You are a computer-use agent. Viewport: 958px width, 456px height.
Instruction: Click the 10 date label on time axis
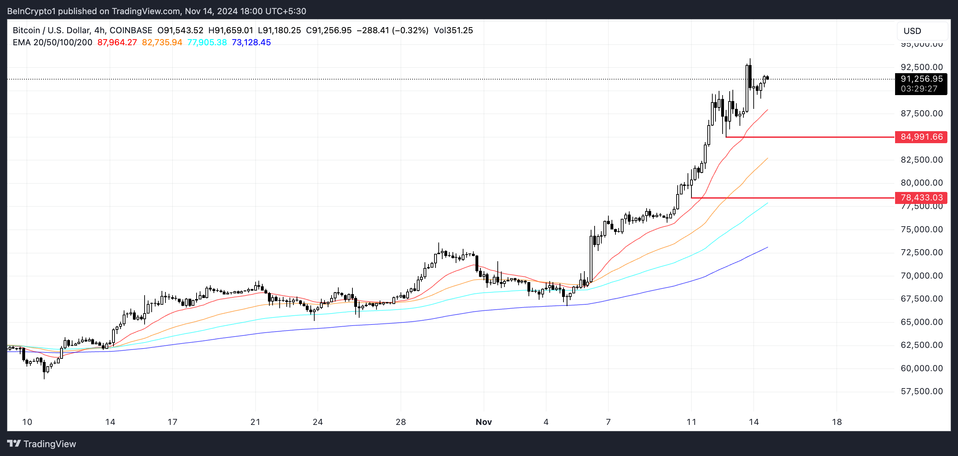pyautogui.click(x=27, y=422)
